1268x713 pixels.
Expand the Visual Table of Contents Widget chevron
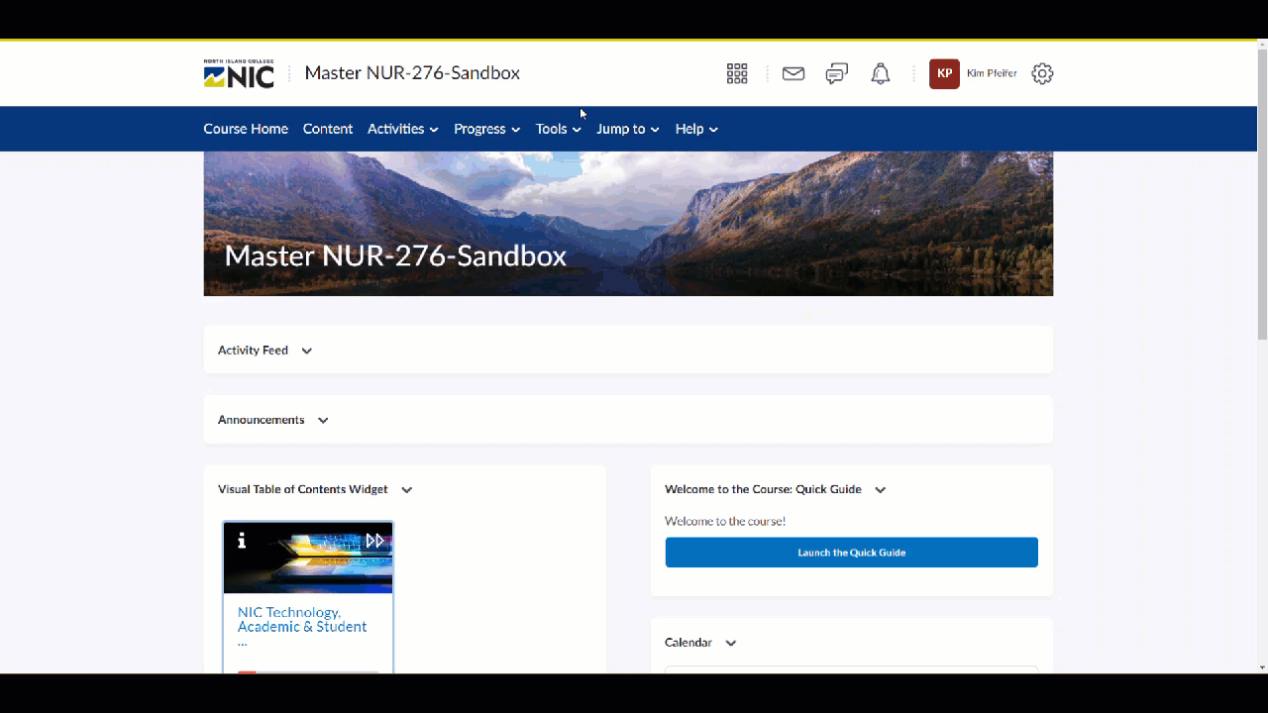407,489
